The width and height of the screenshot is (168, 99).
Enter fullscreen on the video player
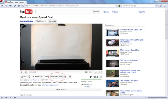pyautogui.click(x=100, y=72)
